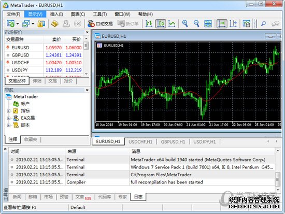
Task: Open the 显示(V) menu
Action: (x=35, y=14)
